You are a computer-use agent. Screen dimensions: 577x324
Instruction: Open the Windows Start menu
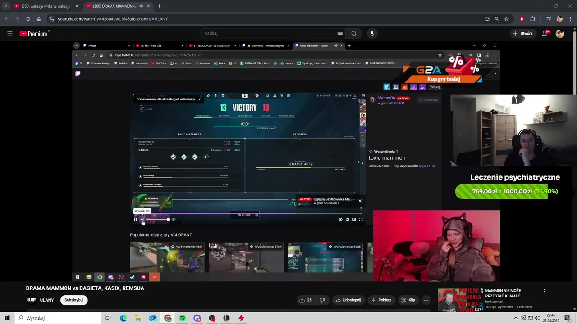pos(7,318)
